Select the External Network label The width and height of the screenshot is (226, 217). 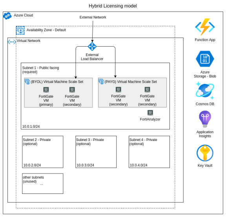point(93,17)
